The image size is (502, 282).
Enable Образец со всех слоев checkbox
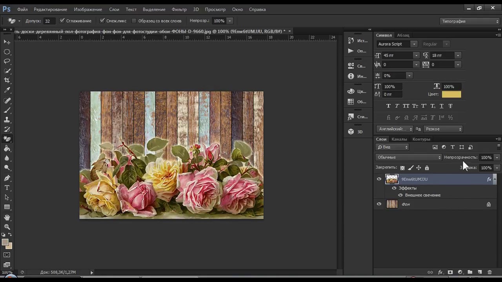pos(134,21)
